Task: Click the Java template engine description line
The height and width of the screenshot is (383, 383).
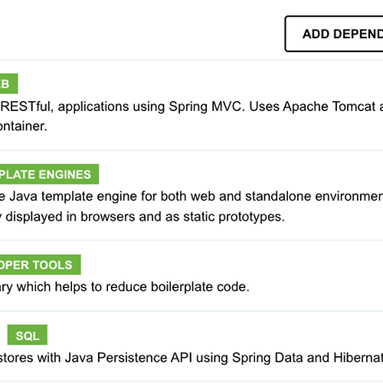Action: point(191,196)
